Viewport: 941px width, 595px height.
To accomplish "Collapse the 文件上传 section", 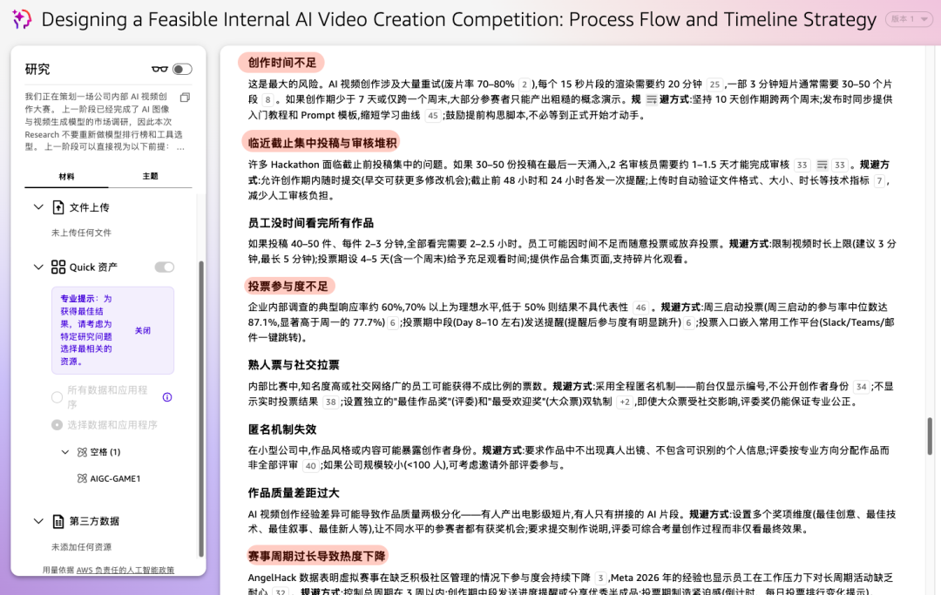I will pos(38,207).
